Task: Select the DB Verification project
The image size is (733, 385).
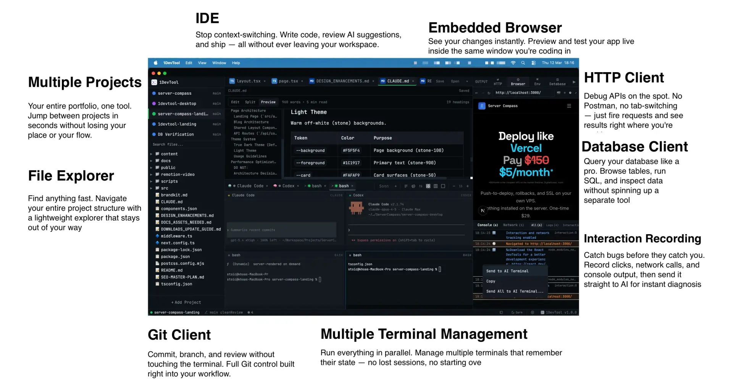Action: (186, 134)
